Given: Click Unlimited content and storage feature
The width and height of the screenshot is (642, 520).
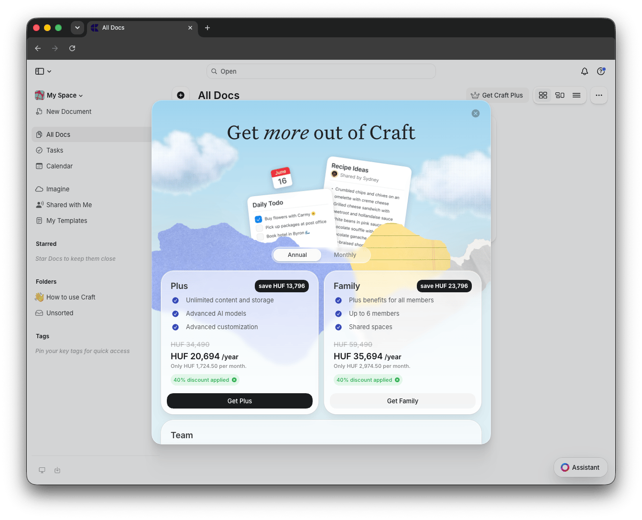Looking at the screenshot, I should (229, 300).
